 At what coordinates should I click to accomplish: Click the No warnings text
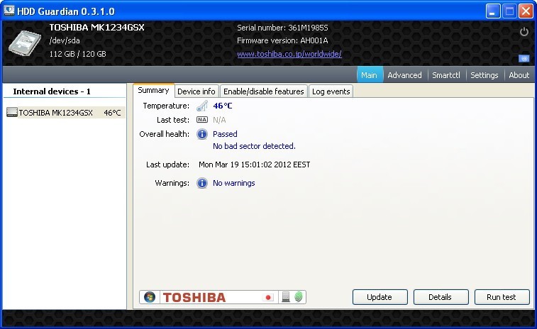[x=234, y=183]
